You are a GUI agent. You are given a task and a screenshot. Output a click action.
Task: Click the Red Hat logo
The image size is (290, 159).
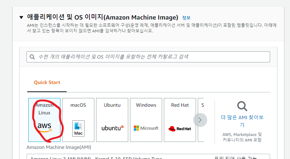[x=180, y=129]
